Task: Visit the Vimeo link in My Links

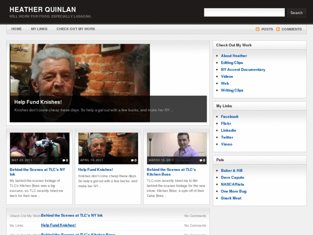Action: tap(226, 144)
